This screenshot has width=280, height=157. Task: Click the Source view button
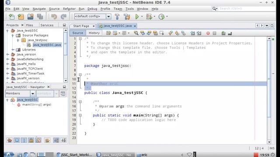pyautogui.click(x=78, y=33)
